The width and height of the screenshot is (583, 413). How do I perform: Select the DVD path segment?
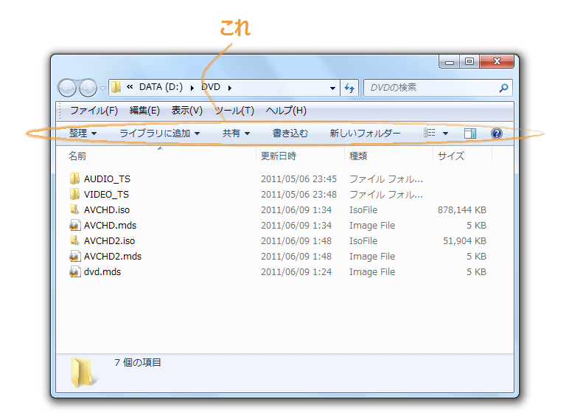point(211,87)
